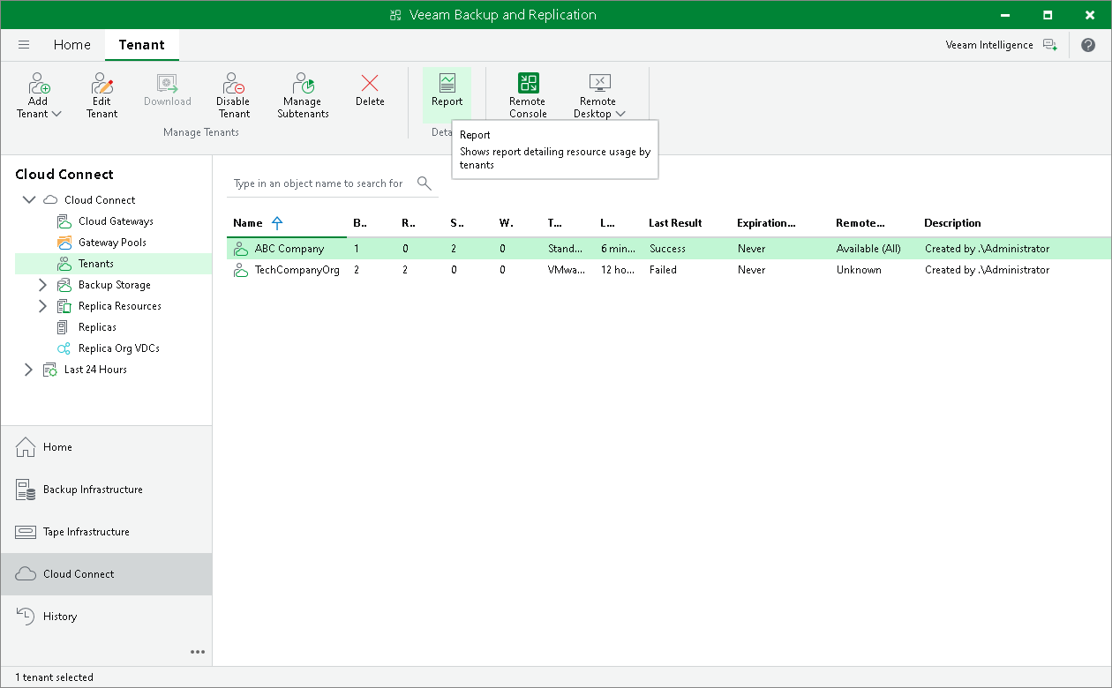Click the Add Tenant ribbon icon
Image resolution: width=1112 pixels, height=688 pixels.
pos(39,84)
